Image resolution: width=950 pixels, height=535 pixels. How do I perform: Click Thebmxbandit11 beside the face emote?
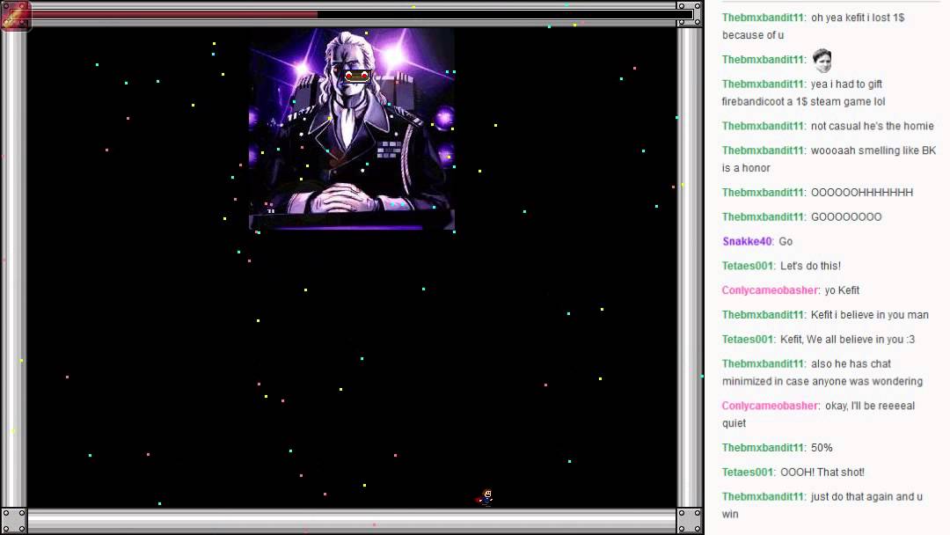[763, 59]
